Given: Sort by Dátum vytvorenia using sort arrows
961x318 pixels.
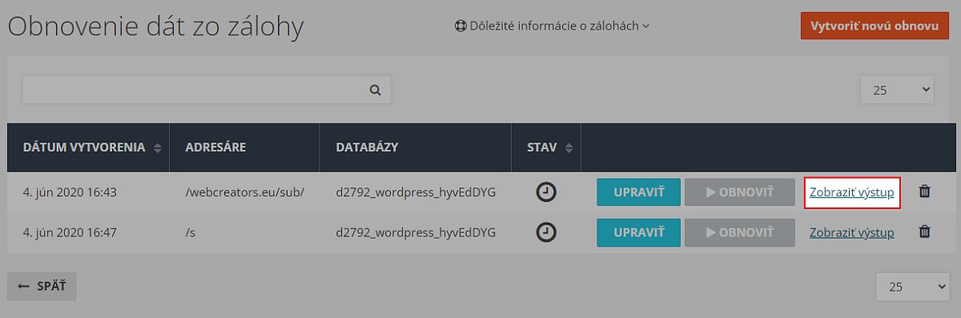Looking at the screenshot, I should pyautogui.click(x=157, y=147).
